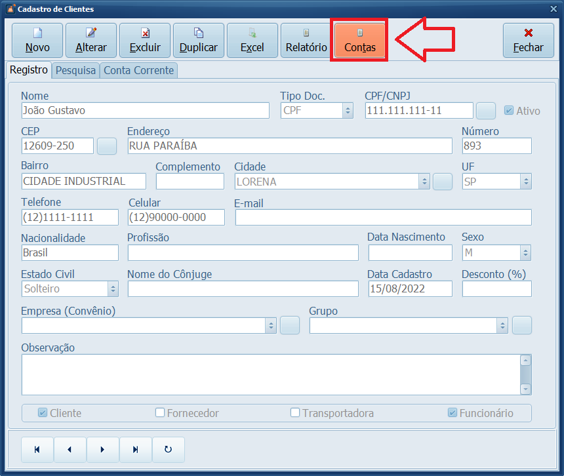This screenshot has width=564, height=476.
Task: Click into the E-mail field
Action: tap(383, 218)
